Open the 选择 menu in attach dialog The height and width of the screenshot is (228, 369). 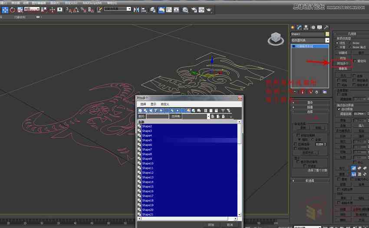pyautogui.click(x=143, y=104)
